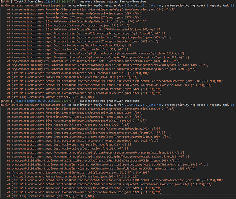The image size is (236, 199).
Task: Click the second FutureTask.runAndReset stack frame
Action: click(72, 176)
